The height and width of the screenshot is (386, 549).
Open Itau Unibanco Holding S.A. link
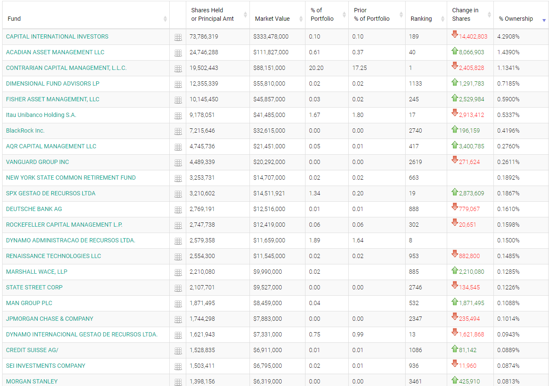[x=41, y=115]
